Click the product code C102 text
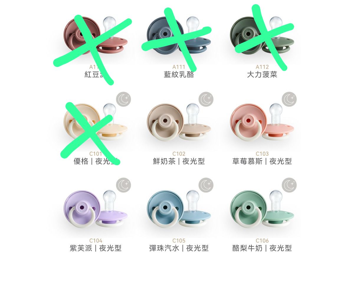The height and width of the screenshot is (287, 354). (x=179, y=154)
